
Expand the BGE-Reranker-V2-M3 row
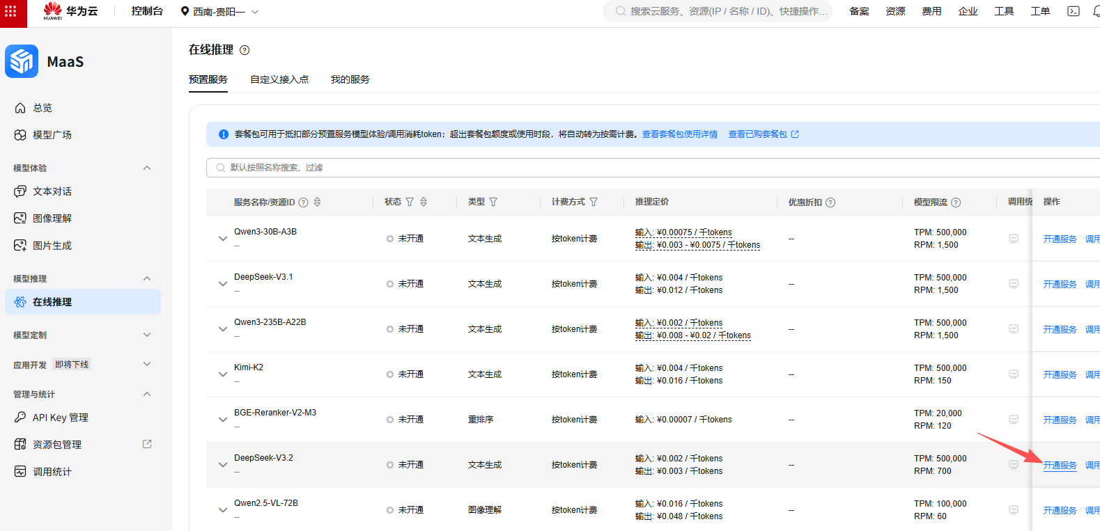[x=223, y=420]
